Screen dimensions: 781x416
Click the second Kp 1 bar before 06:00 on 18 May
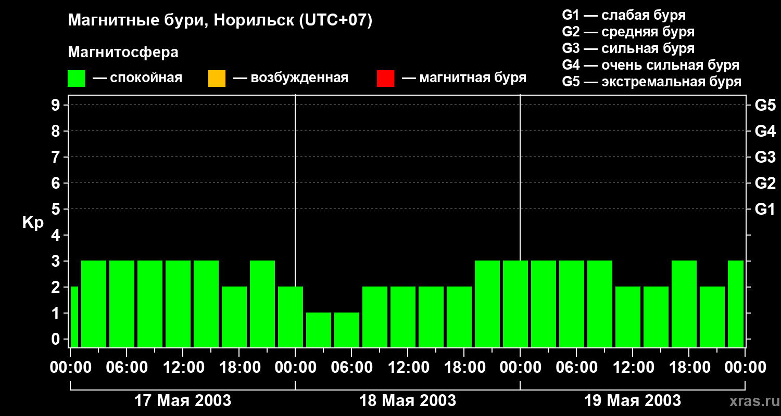pyautogui.click(x=347, y=330)
